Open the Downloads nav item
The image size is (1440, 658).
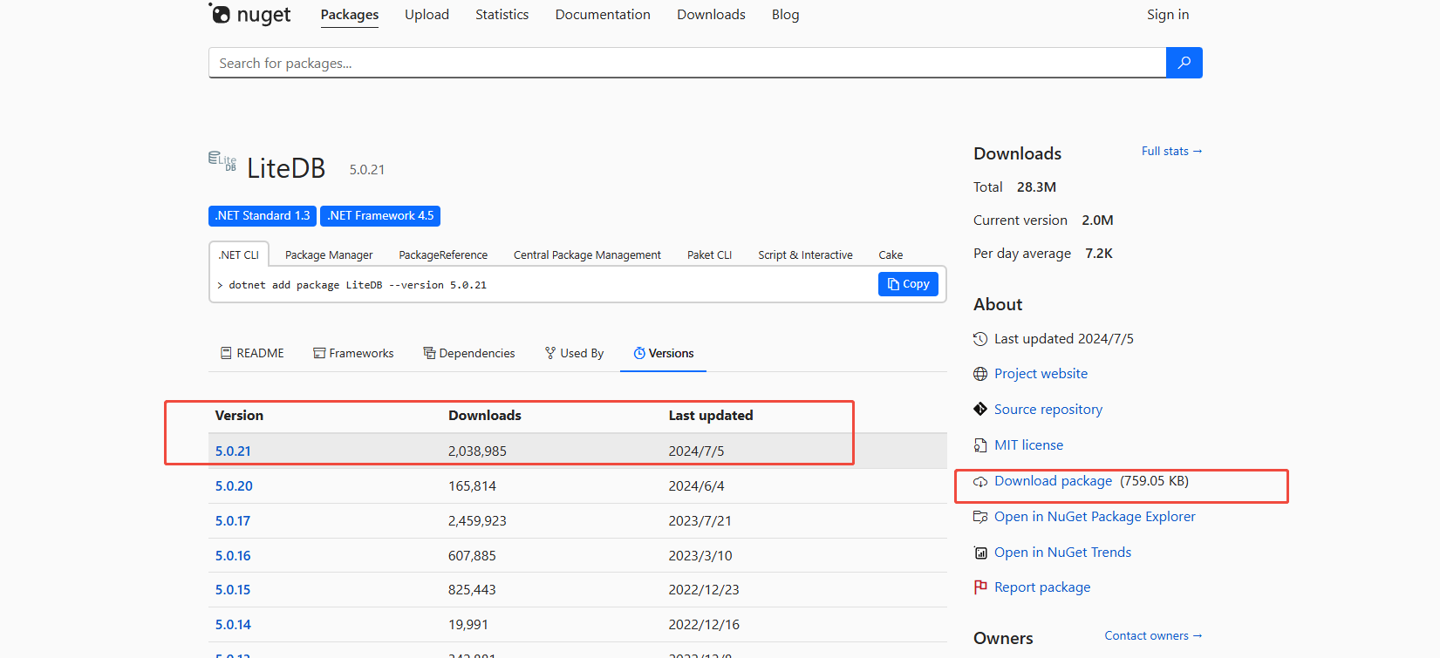pyautogui.click(x=711, y=15)
